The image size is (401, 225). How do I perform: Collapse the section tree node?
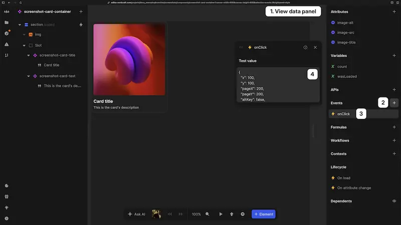[20, 24]
